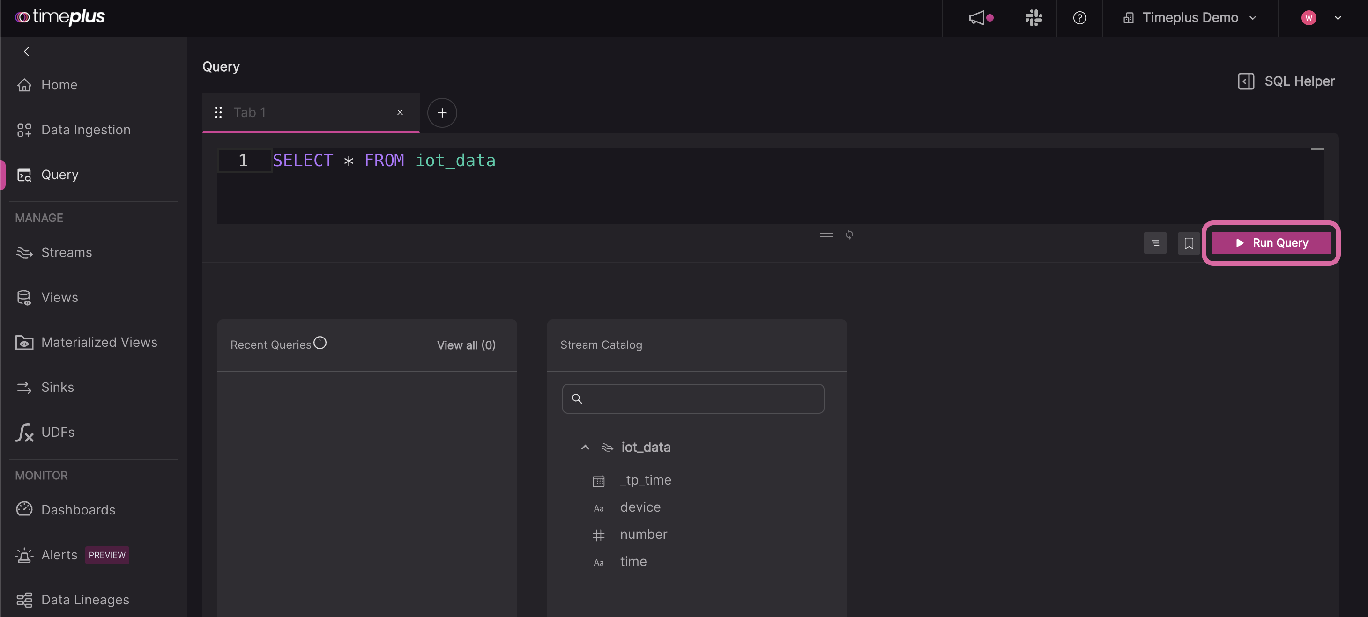Expand the iot_data stream in catalog
Screen dimensions: 1368x617
point(585,447)
